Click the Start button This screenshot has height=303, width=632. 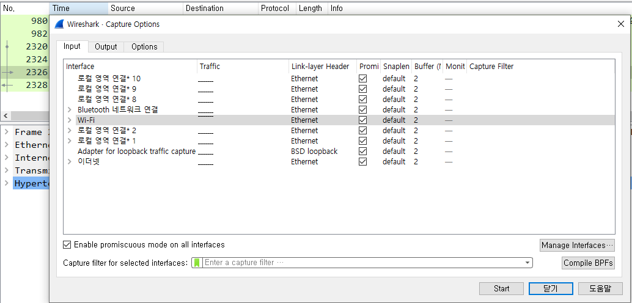coord(501,288)
